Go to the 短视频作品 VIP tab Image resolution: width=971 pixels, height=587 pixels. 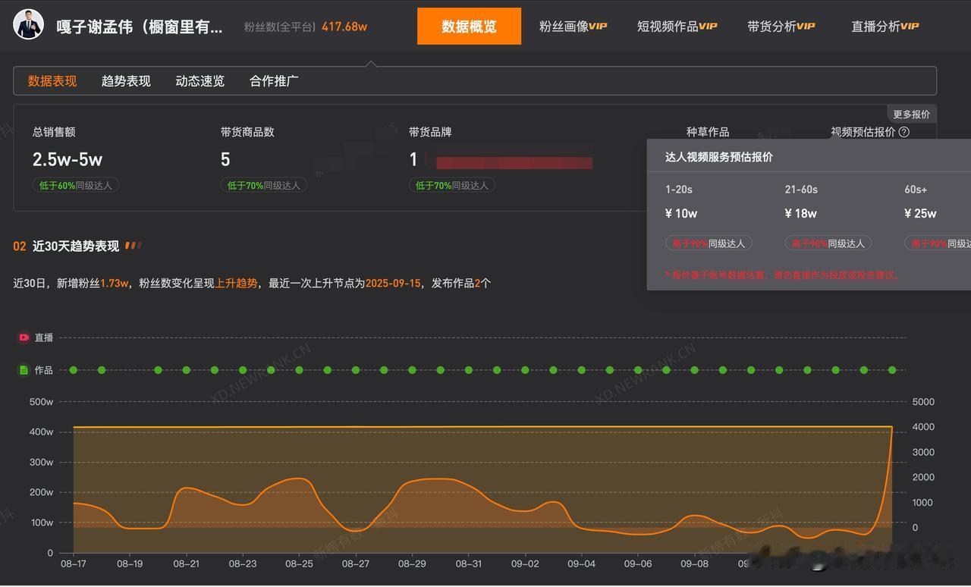[x=677, y=27]
